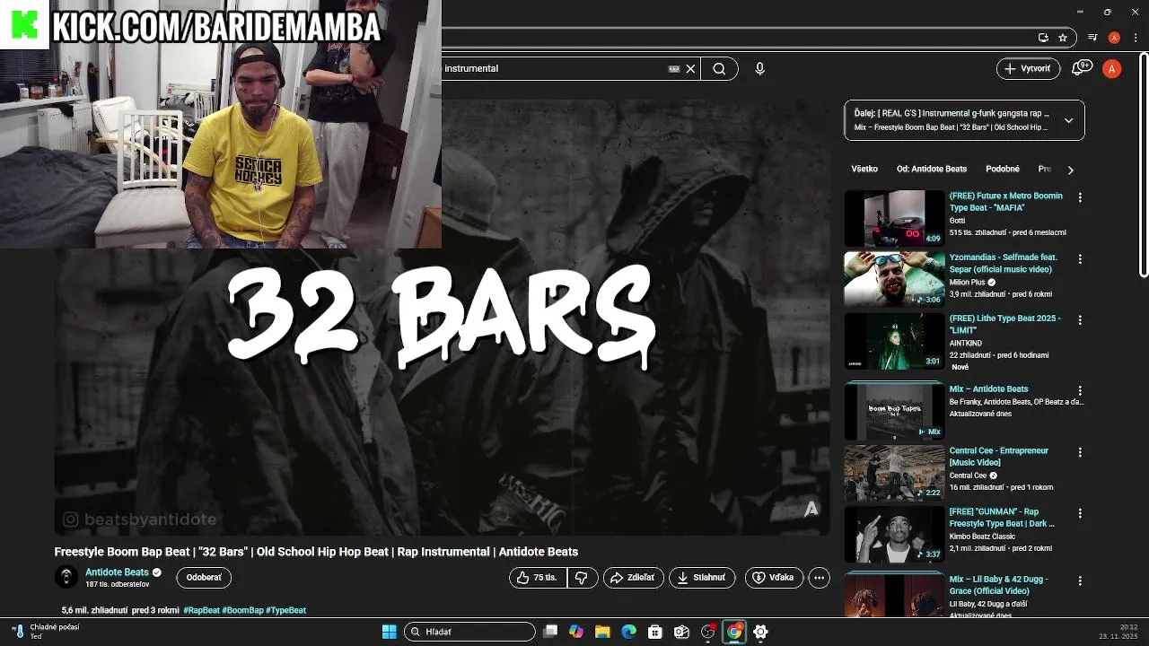Click the install app icon in address bar

click(1043, 38)
